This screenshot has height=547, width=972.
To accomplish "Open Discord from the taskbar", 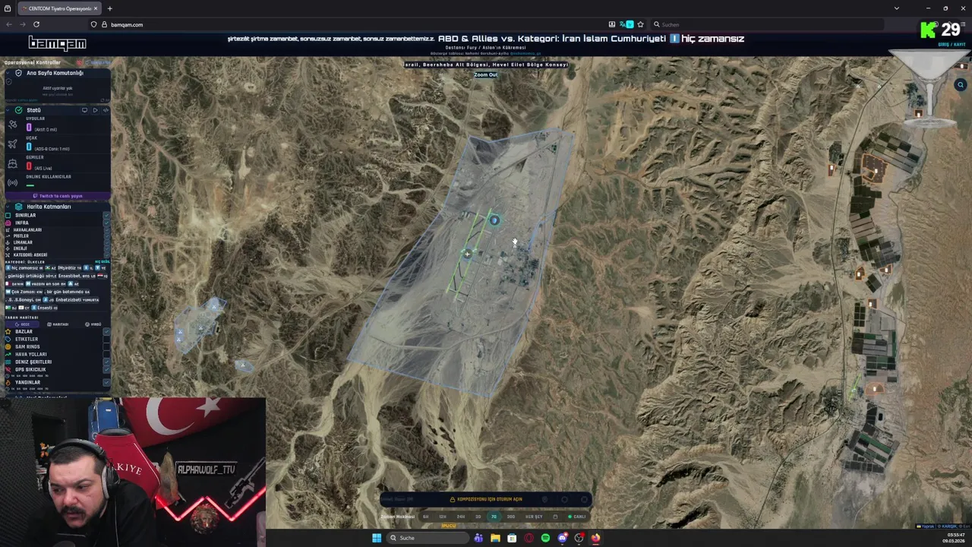I will (562, 538).
